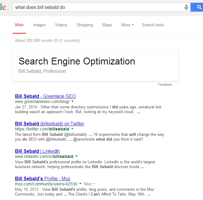Click the microphone voice search icon
The height and width of the screenshot is (200, 203).
pos(186,7)
